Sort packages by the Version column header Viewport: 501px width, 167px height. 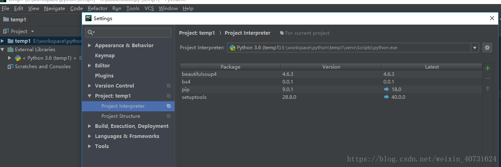pos(331,67)
